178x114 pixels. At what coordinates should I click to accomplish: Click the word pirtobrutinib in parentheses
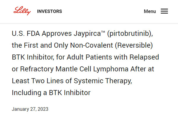[x=129, y=34]
